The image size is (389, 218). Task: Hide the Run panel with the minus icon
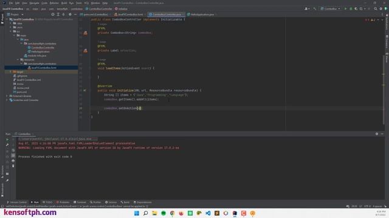(x=382, y=134)
